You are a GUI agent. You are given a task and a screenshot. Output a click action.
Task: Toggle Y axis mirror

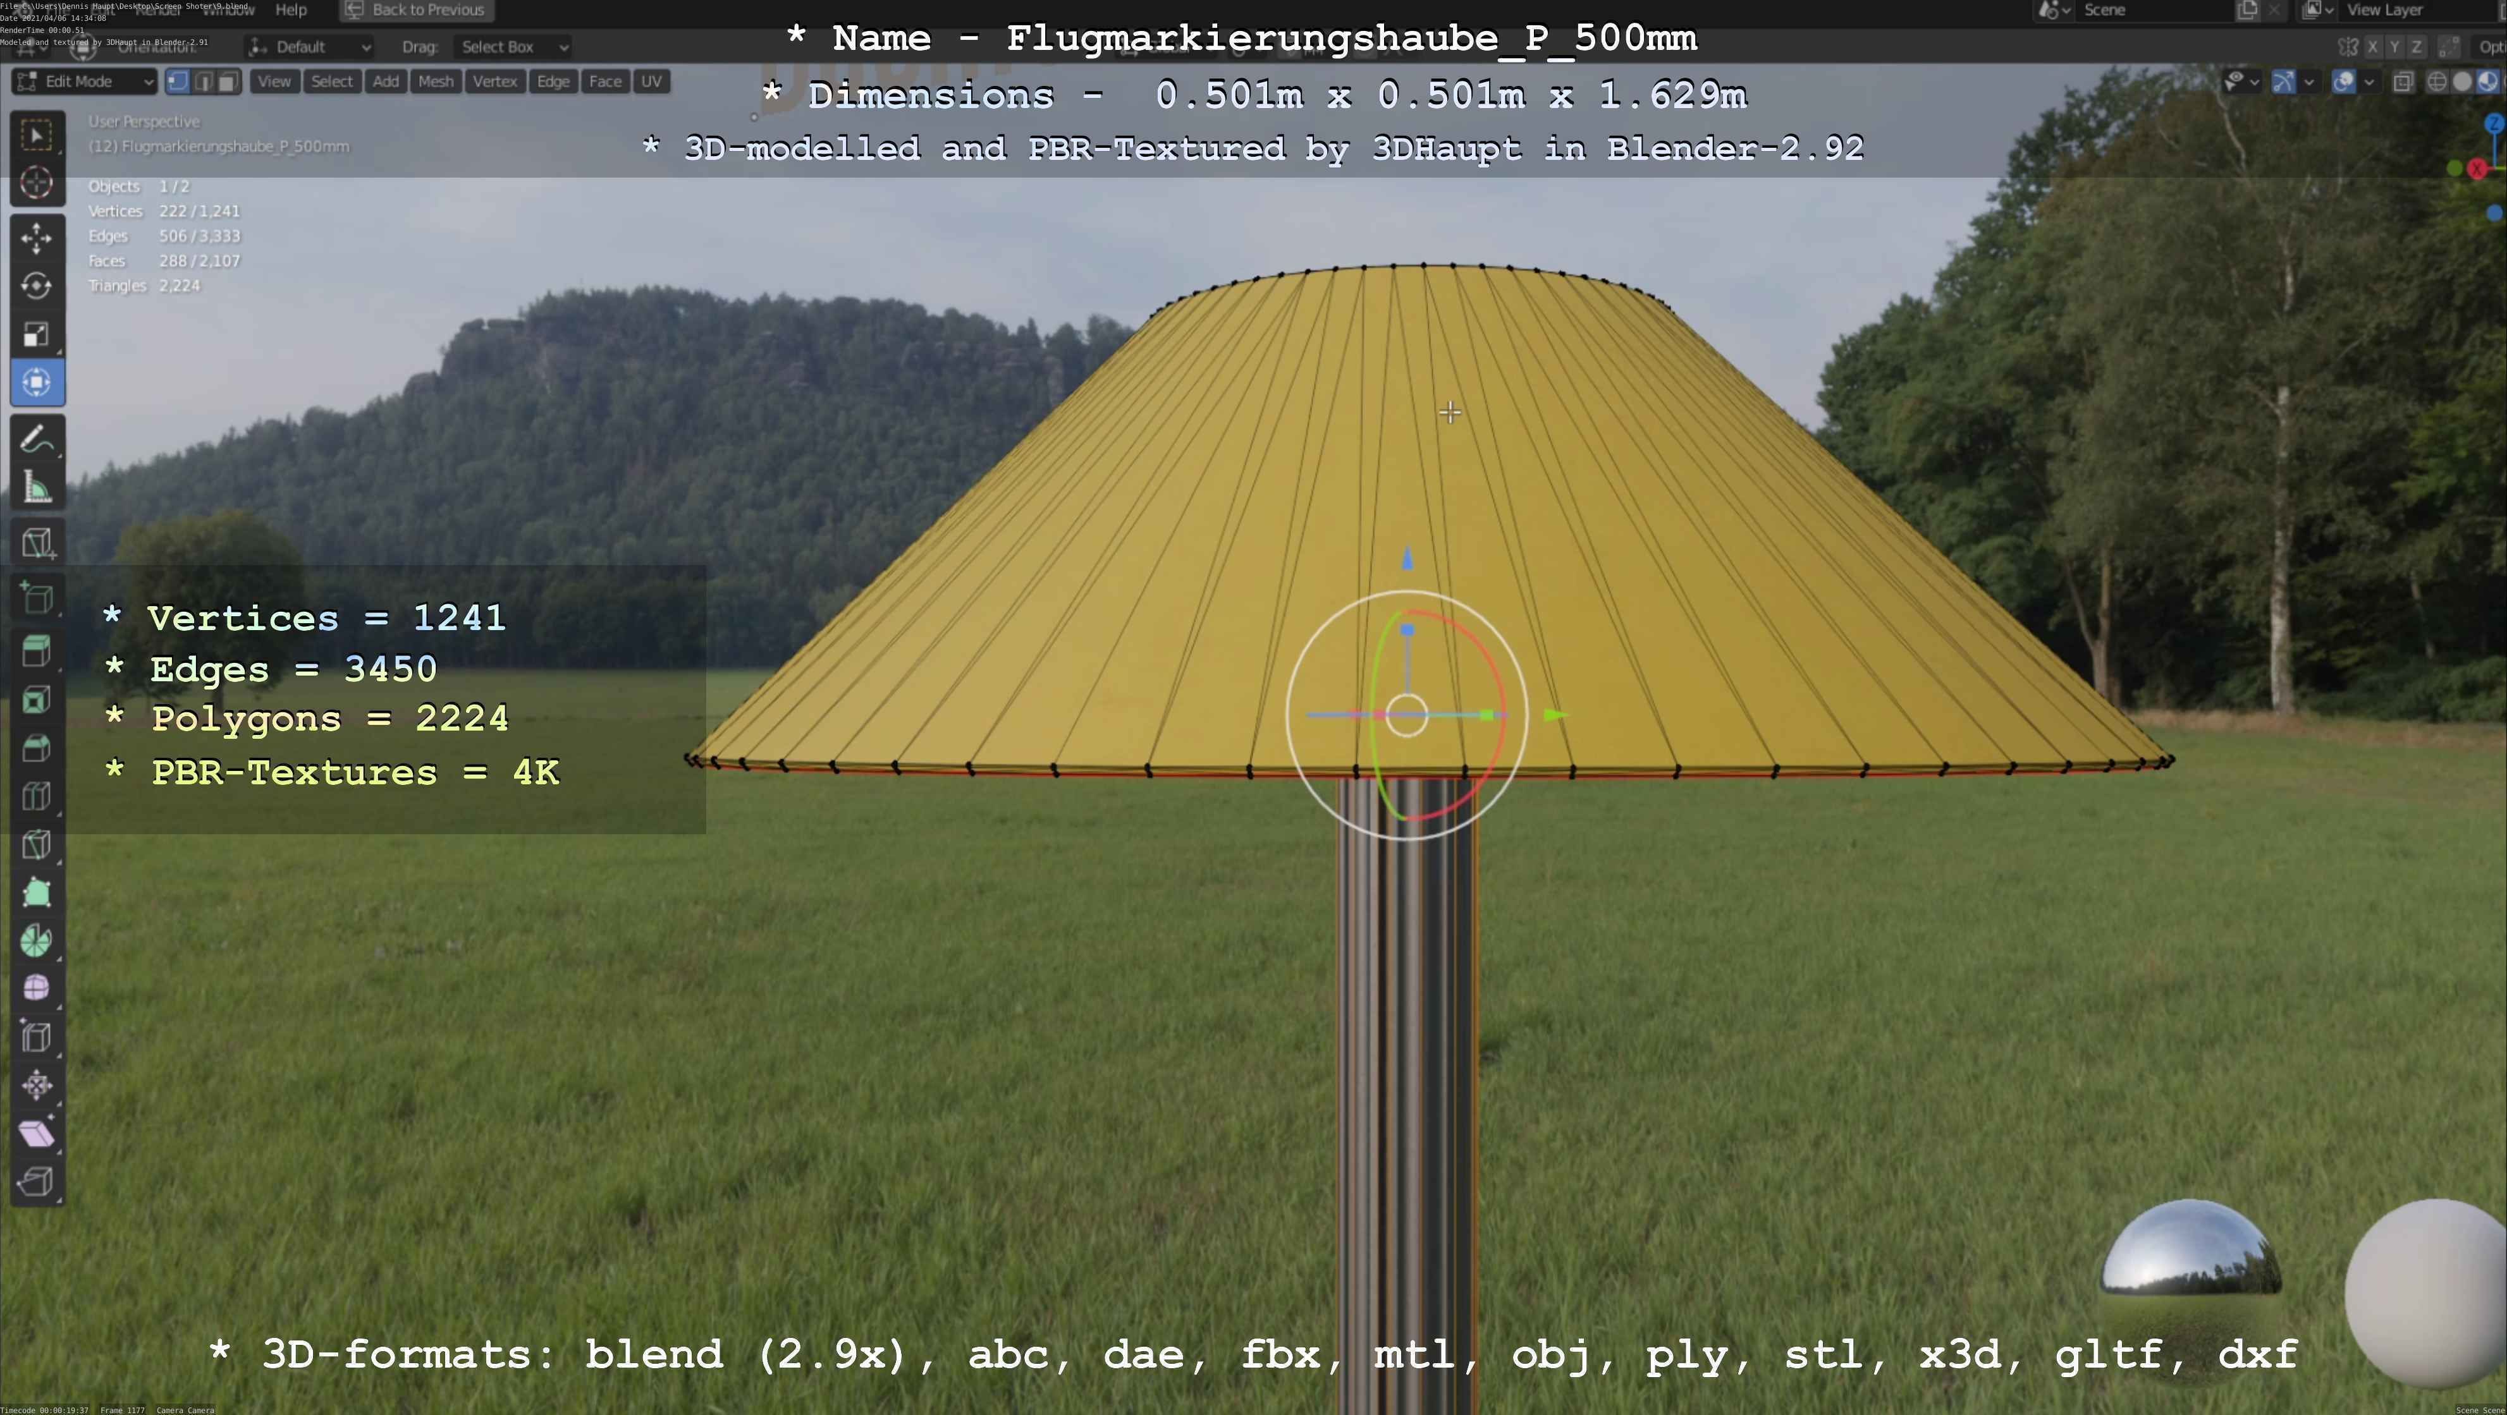click(2394, 47)
